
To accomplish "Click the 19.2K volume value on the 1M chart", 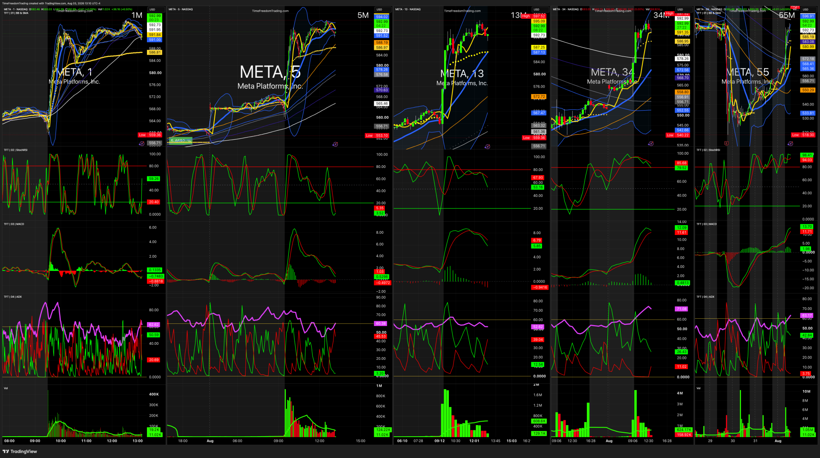I will click(154, 430).
